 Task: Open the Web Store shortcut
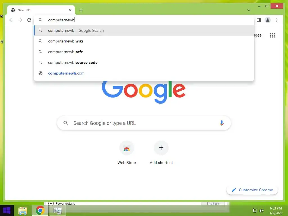(x=127, y=153)
